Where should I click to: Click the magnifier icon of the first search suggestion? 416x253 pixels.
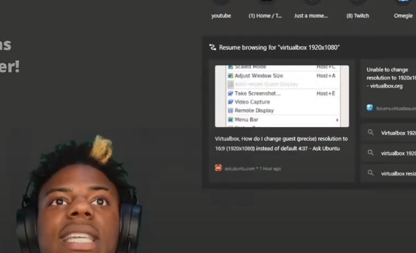[x=370, y=132]
